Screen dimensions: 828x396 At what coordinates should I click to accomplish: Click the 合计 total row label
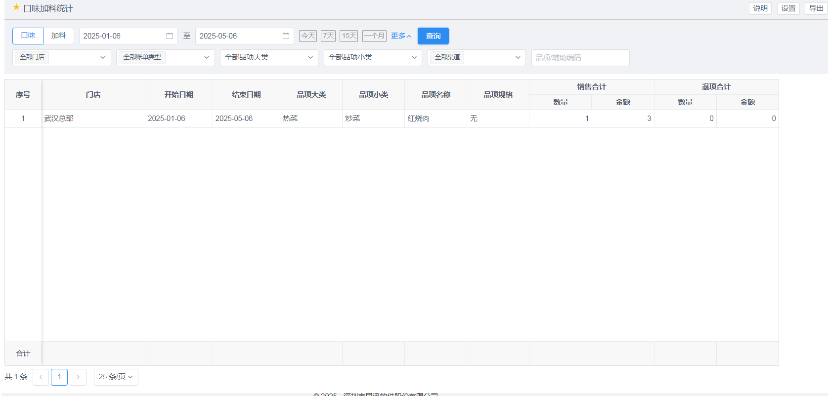(x=23, y=354)
